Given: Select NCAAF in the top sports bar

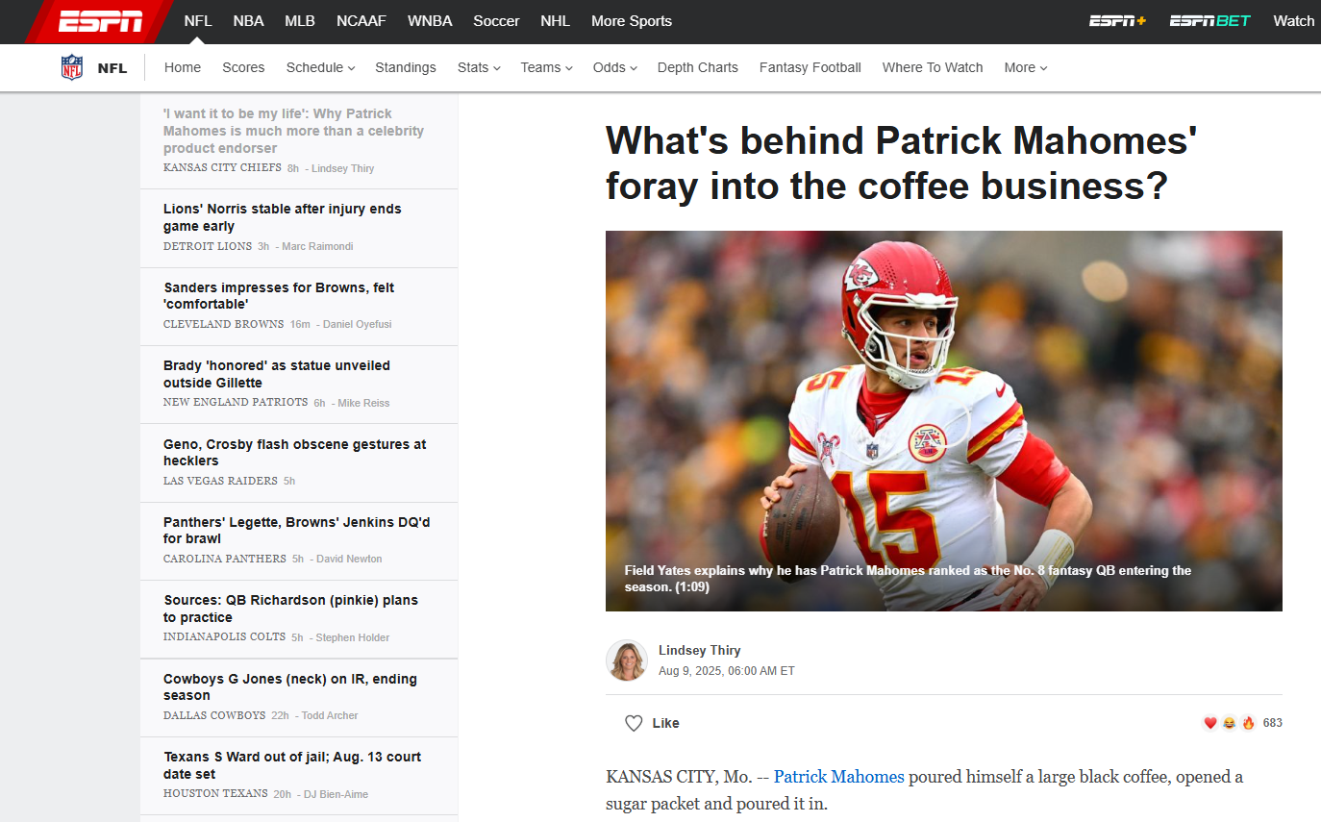Looking at the screenshot, I should click(361, 21).
